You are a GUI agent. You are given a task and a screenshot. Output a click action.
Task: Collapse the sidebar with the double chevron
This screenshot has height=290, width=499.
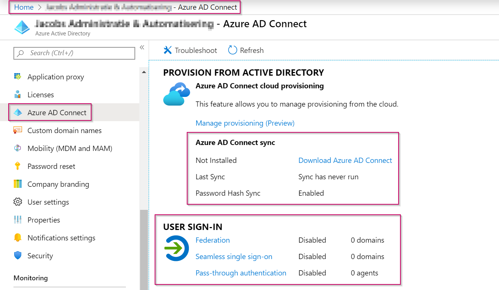click(x=142, y=47)
